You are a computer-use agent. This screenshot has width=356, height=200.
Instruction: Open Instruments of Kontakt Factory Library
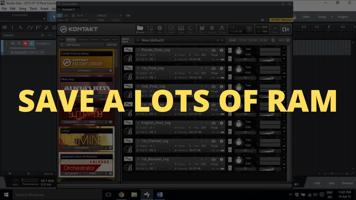pyautogui.click(x=84, y=71)
